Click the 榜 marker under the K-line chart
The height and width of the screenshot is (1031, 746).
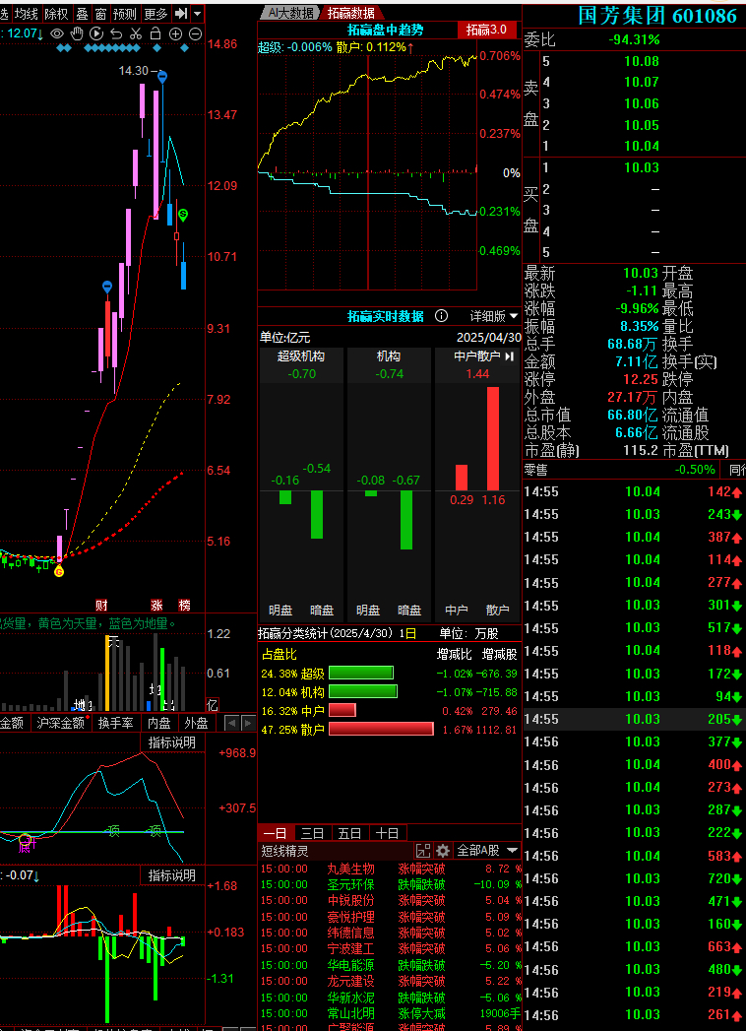[x=185, y=605]
